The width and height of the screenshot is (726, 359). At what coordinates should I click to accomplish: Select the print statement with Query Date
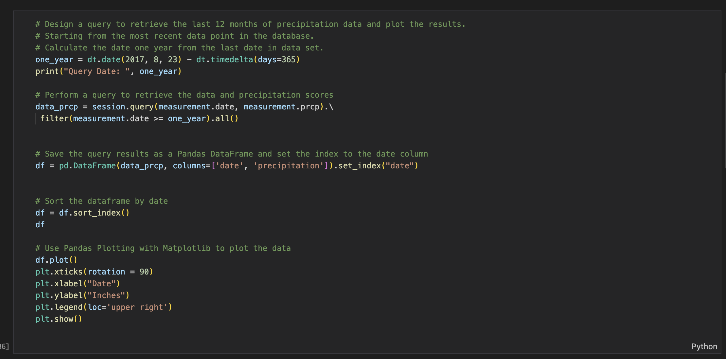108,71
